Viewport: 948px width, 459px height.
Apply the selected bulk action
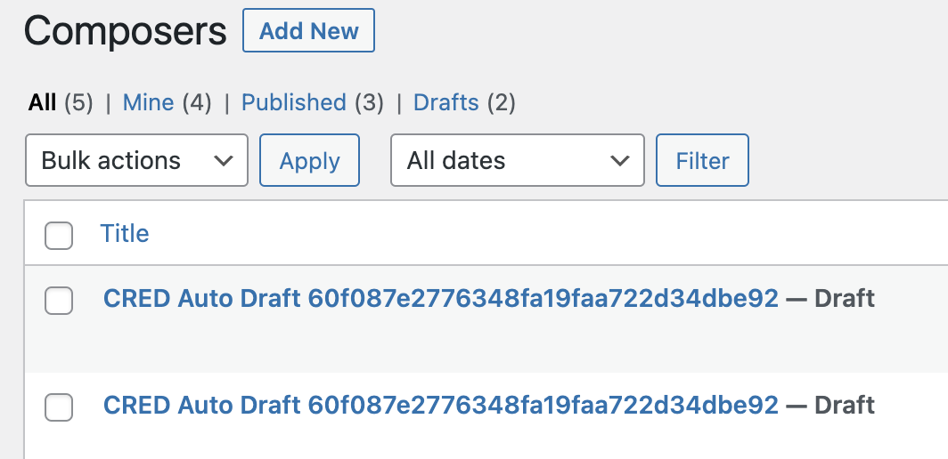click(309, 160)
